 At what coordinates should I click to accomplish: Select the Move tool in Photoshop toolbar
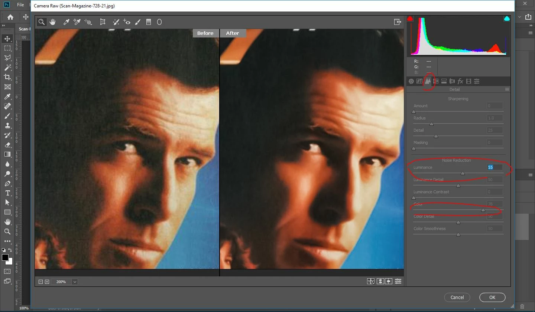[x=7, y=39]
